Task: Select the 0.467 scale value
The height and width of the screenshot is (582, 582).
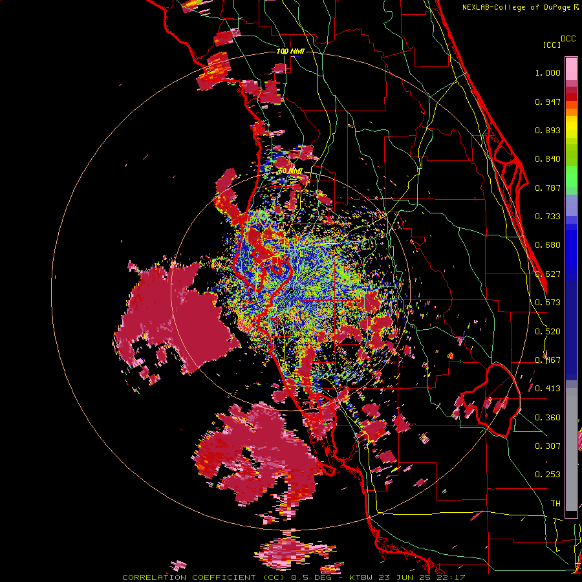Action: tap(548, 360)
